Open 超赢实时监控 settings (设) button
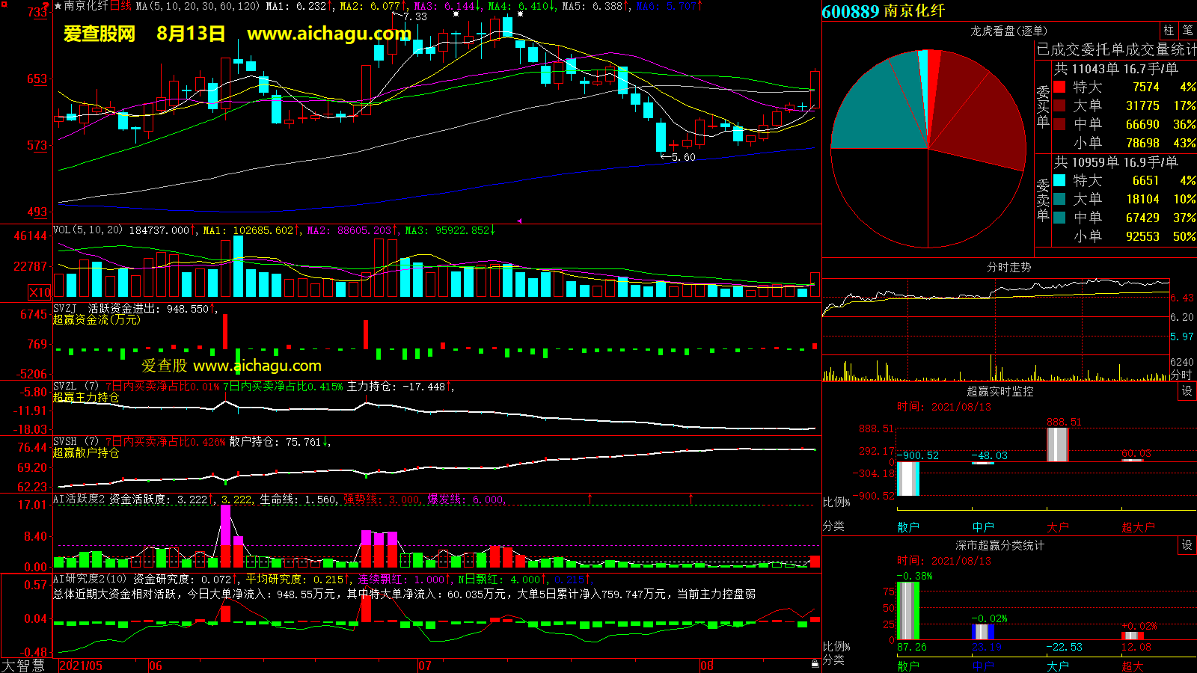The width and height of the screenshot is (1197, 673). coord(1187,391)
